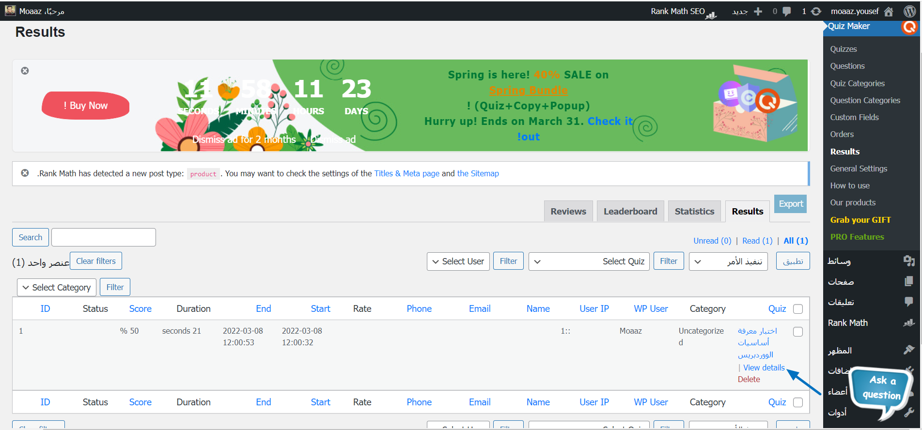This screenshot has width=922, height=430.
Task: Open the updates icon in the admin bar
Action: coord(816,12)
